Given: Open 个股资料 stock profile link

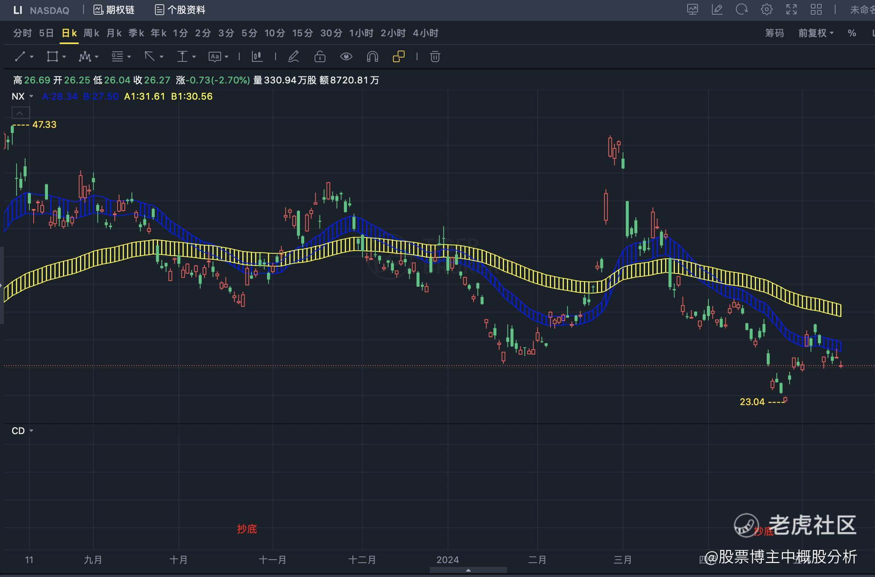Looking at the screenshot, I should point(180,10).
